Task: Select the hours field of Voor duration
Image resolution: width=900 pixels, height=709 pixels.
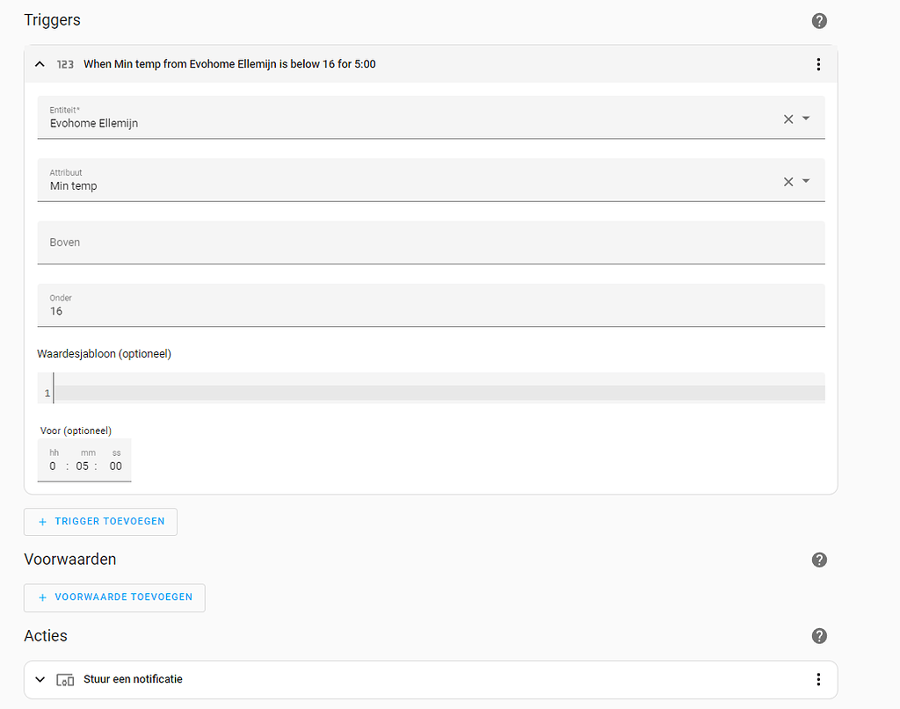Action: tap(54, 467)
